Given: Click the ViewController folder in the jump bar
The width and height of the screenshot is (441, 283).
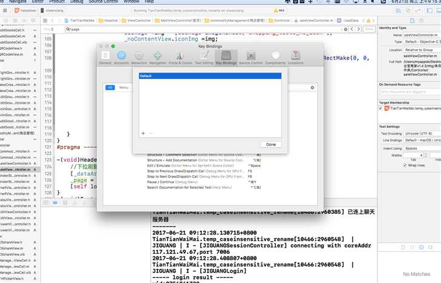Looking at the screenshot, I should (136, 21).
